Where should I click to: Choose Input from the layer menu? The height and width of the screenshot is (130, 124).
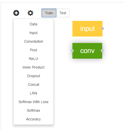(x=33, y=33)
